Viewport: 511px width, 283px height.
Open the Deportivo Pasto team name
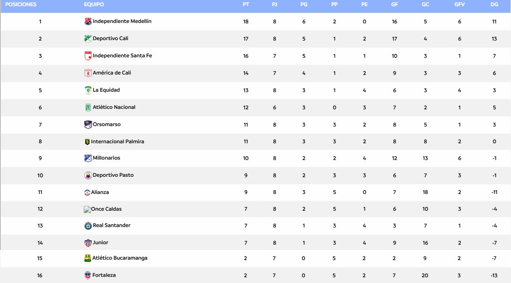(113, 175)
